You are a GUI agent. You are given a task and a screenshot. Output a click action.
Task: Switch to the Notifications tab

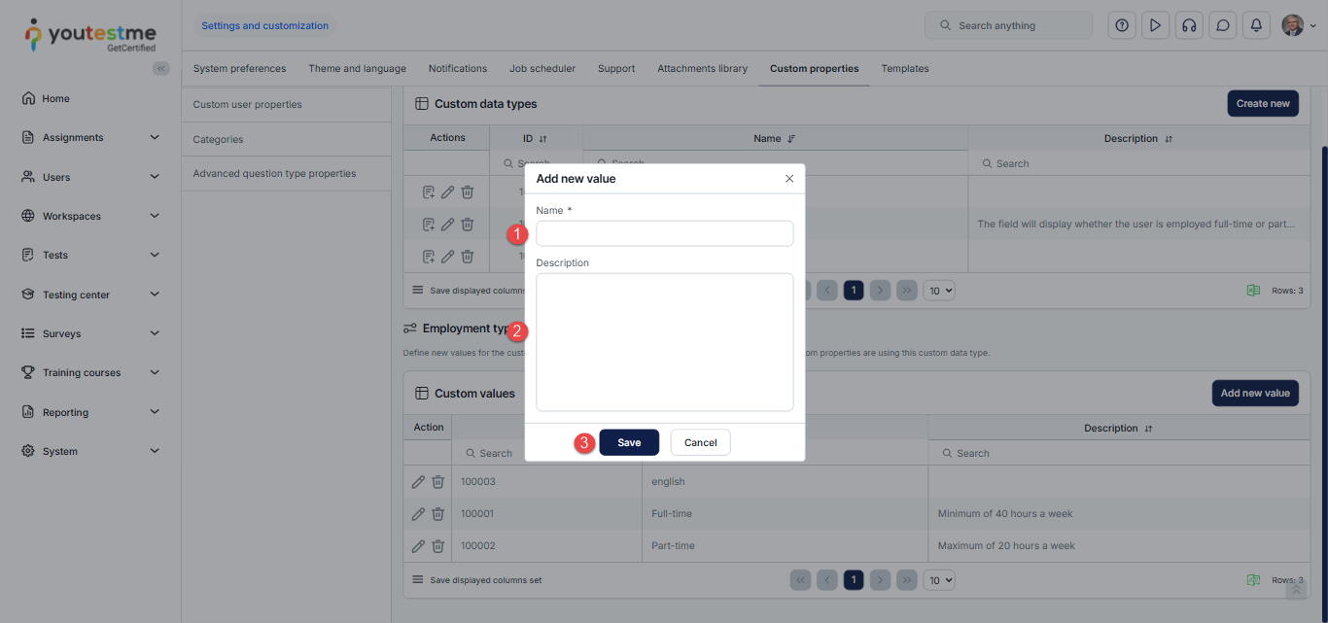457,69
